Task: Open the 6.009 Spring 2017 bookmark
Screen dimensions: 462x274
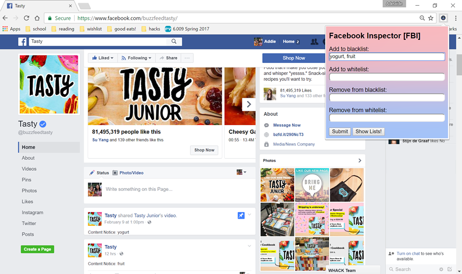Action: (x=187, y=29)
